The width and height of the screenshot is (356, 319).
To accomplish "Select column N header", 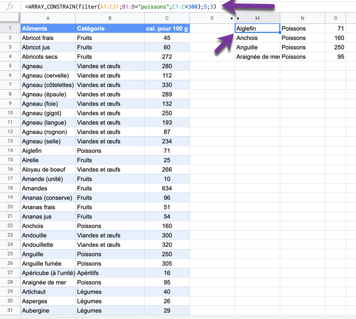I will [303, 18].
